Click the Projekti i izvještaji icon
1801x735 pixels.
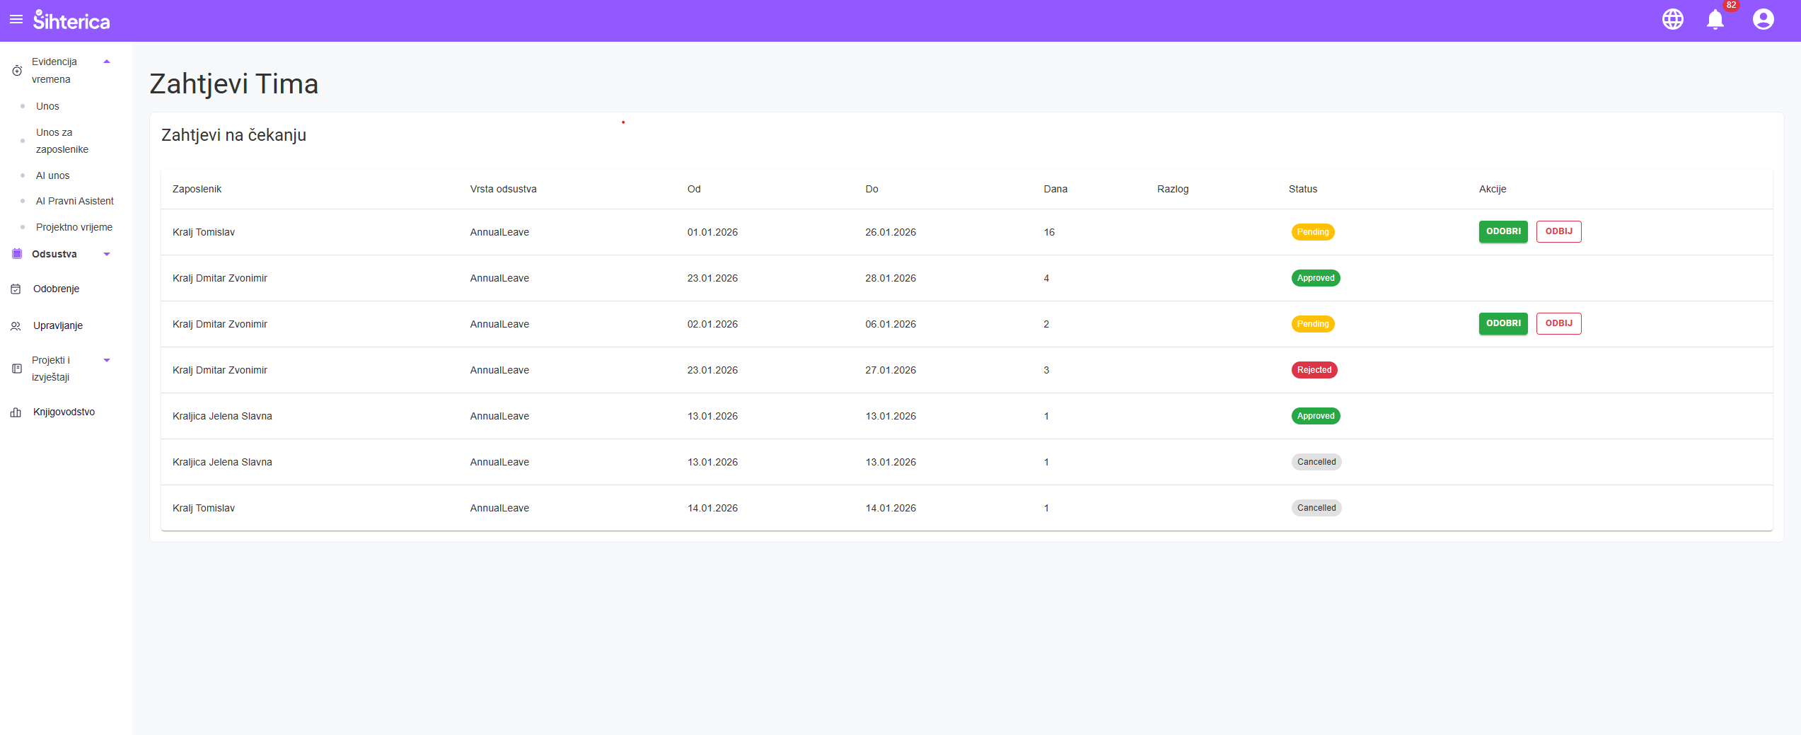pyautogui.click(x=17, y=369)
